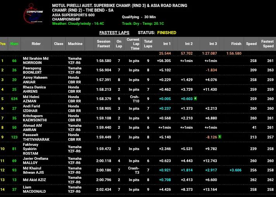Click the Int 2 column header
Screen dimensions: 276x197
point(189,44)
